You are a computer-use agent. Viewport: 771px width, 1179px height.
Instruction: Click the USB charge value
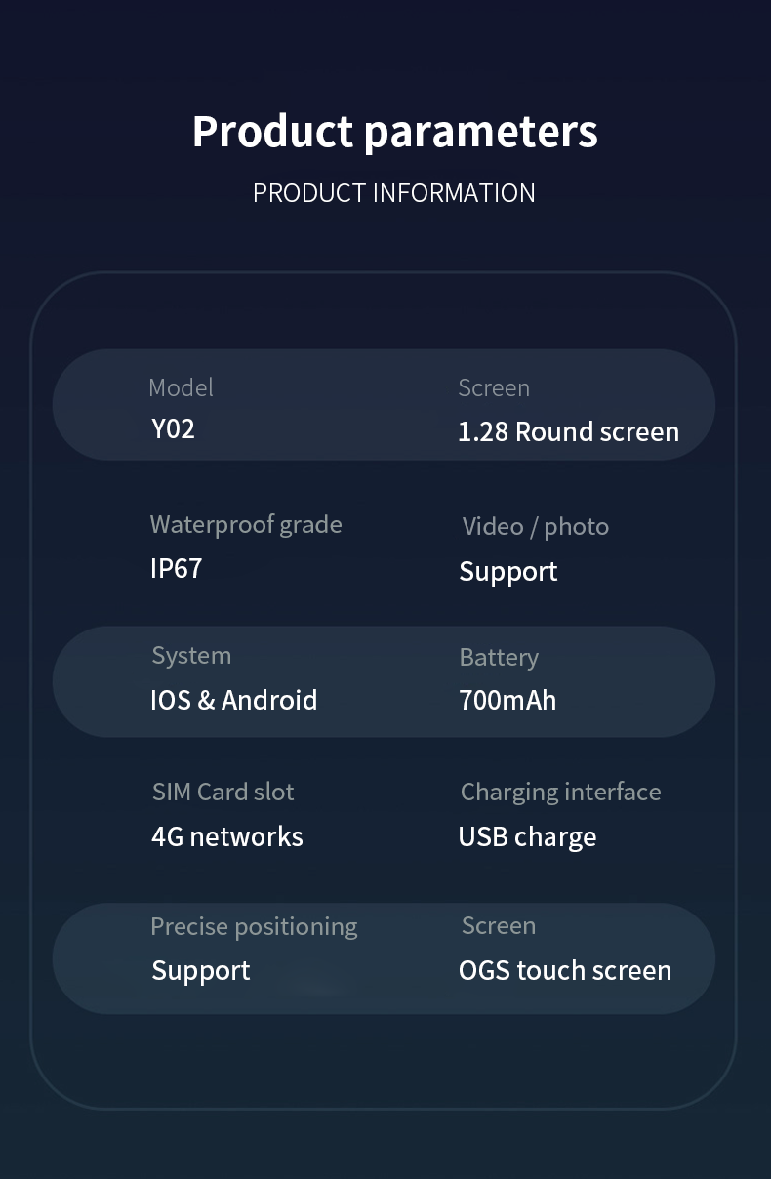pos(527,837)
